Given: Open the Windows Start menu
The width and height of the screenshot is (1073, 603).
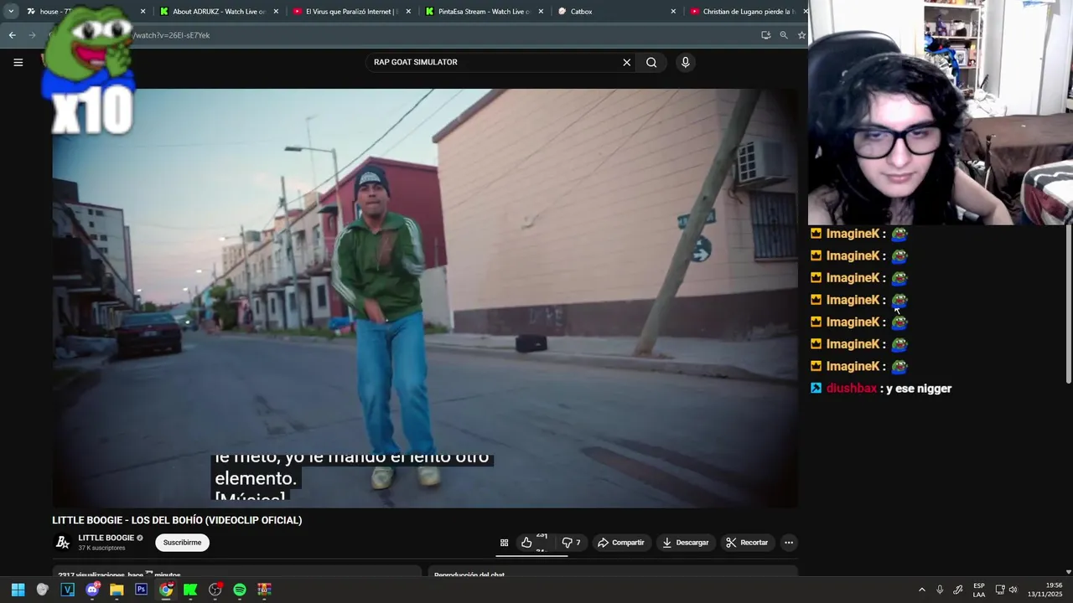Looking at the screenshot, I should tap(18, 590).
